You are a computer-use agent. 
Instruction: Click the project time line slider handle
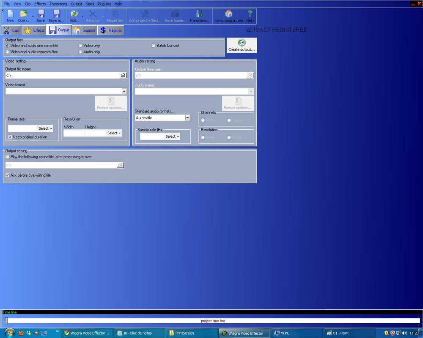coord(6,321)
